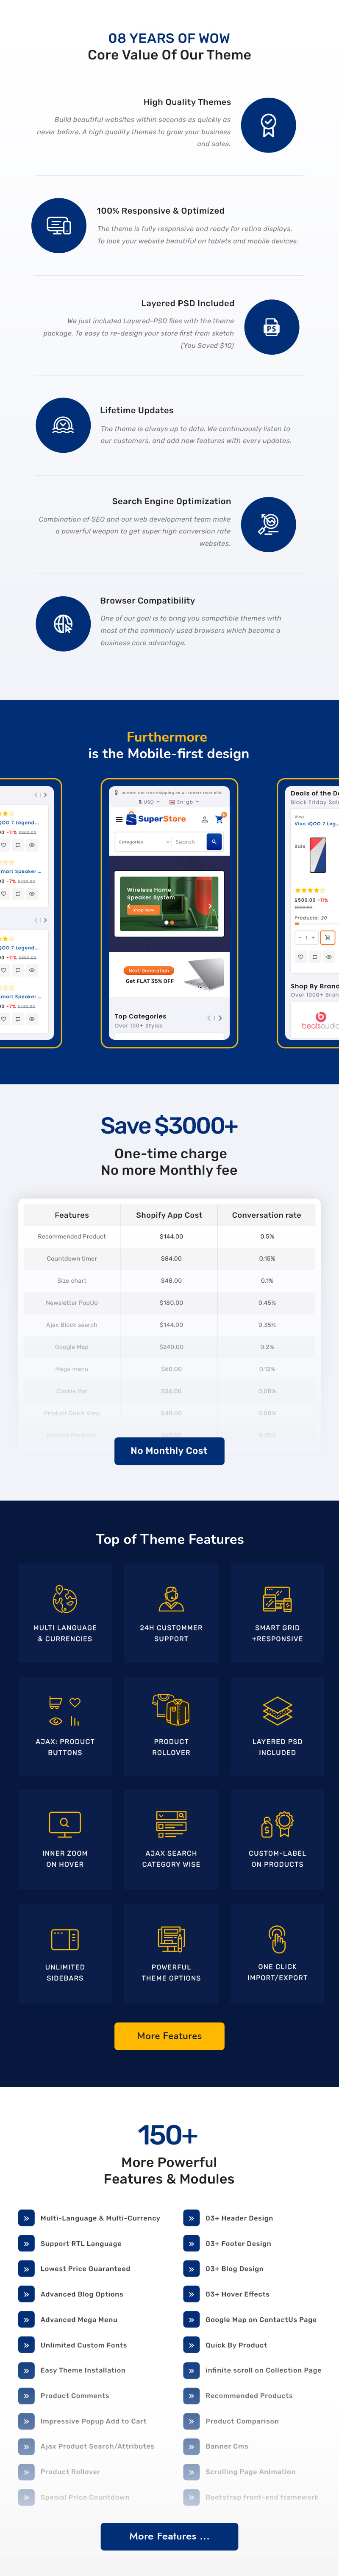Click the Multi-Language & Multi-Currency list item

click(x=100, y=2218)
